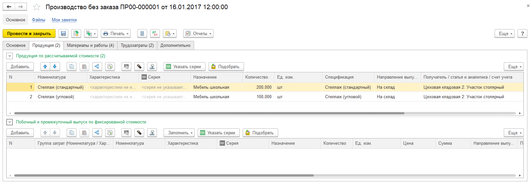Move the row up in the products table
Image resolution: width=532 pixels, height=183 pixels.
(x=45, y=66)
